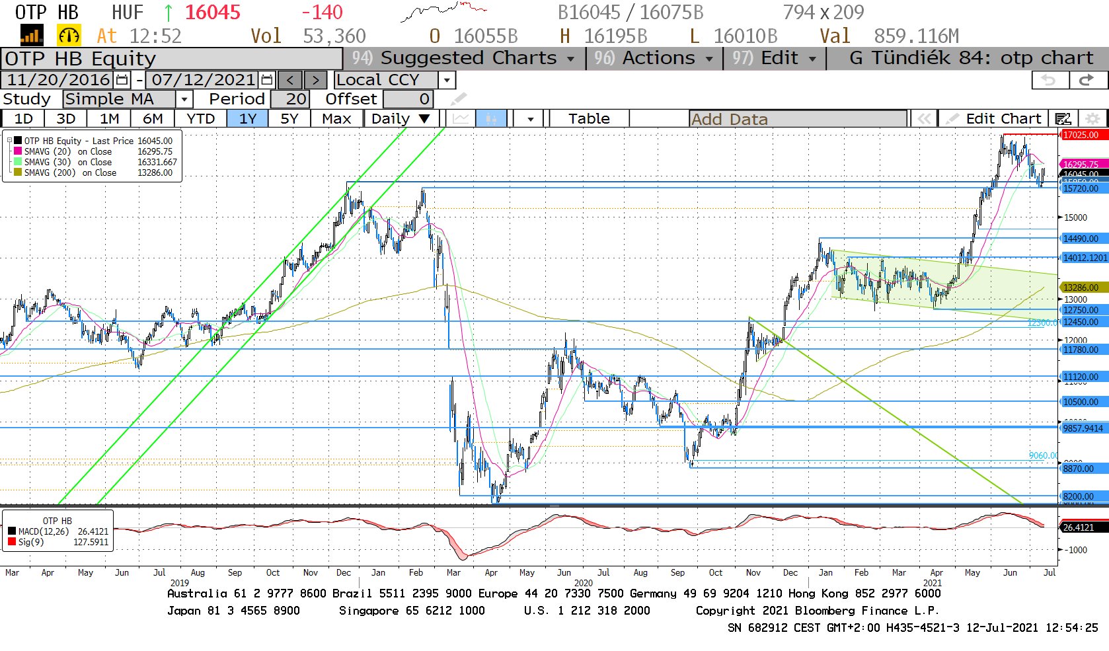1109x651 pixels.
Task: Select the Max time range tab
Action: (x=336, y=119)
